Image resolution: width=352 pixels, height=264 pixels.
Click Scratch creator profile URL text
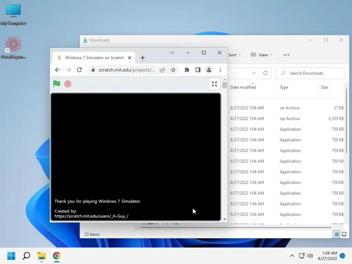tap(91, 216)
